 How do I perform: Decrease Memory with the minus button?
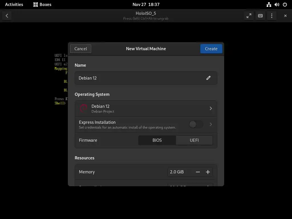(198, 172)
